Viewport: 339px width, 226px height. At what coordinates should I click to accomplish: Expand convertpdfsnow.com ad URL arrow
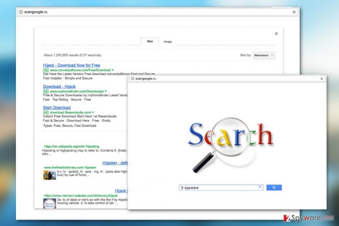pyautogui.click(x=113, y=70)
